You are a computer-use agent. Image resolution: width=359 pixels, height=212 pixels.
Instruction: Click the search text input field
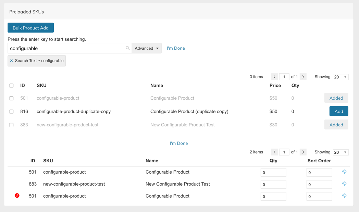(x=67, y=48)
